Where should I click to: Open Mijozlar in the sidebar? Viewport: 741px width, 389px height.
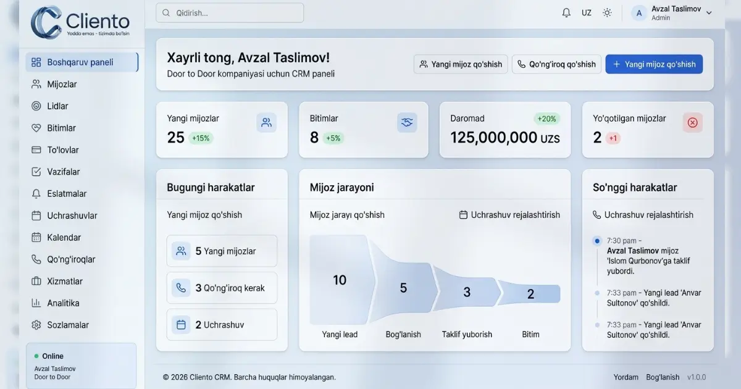pos(62,84)
